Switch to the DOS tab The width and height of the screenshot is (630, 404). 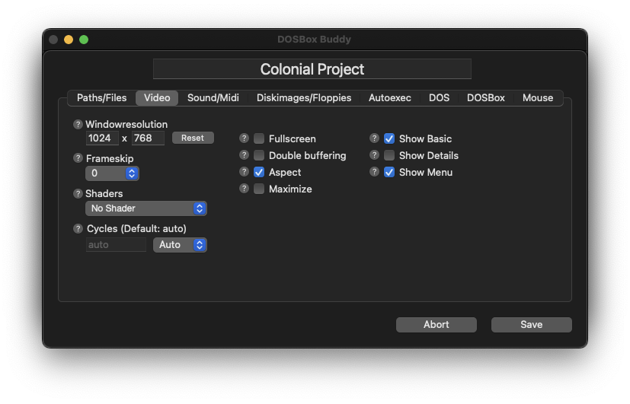[x=439, y=98]
